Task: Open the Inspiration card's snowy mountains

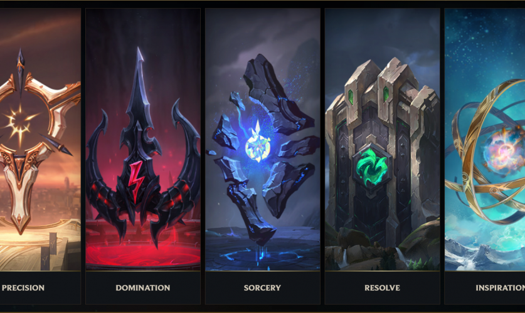Action: coord(482,255)
